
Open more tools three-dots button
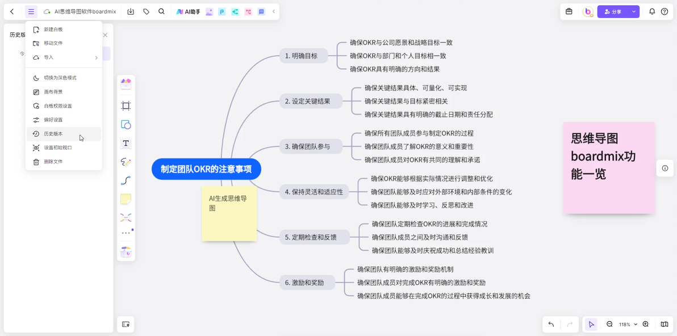126,233
